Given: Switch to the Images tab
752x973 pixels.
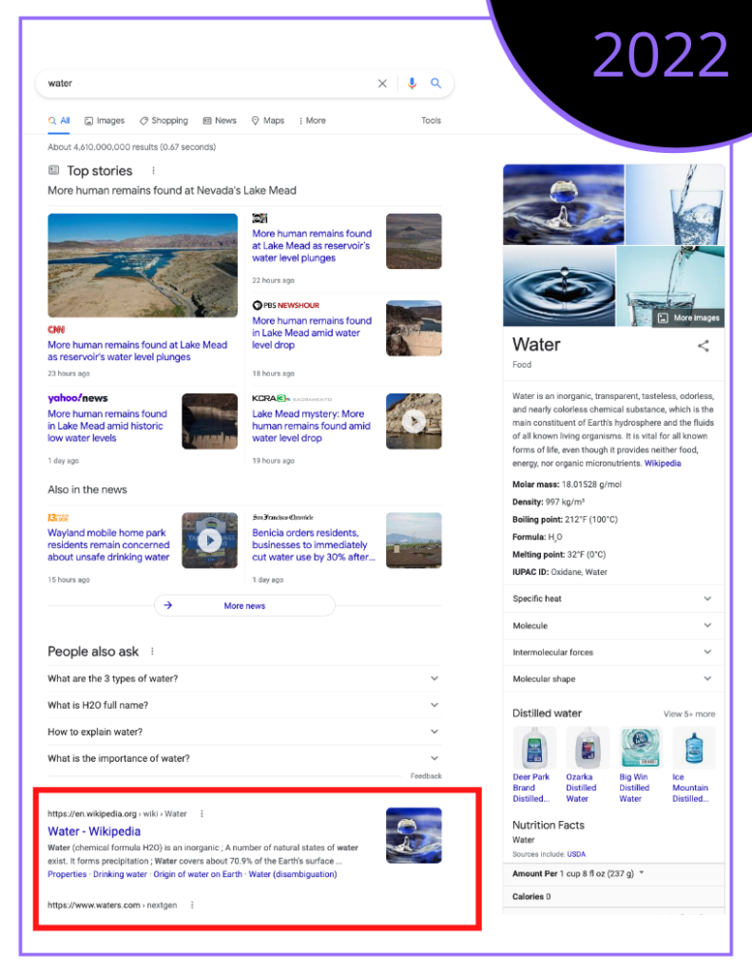Looking at the screenshot, I should [105, 121].
